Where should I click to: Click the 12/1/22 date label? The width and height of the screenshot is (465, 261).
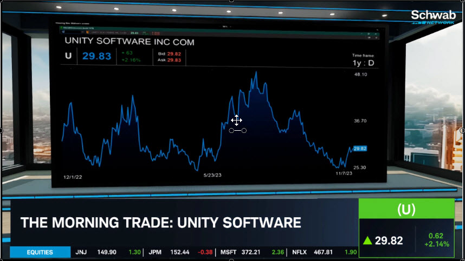pos(73,177)
